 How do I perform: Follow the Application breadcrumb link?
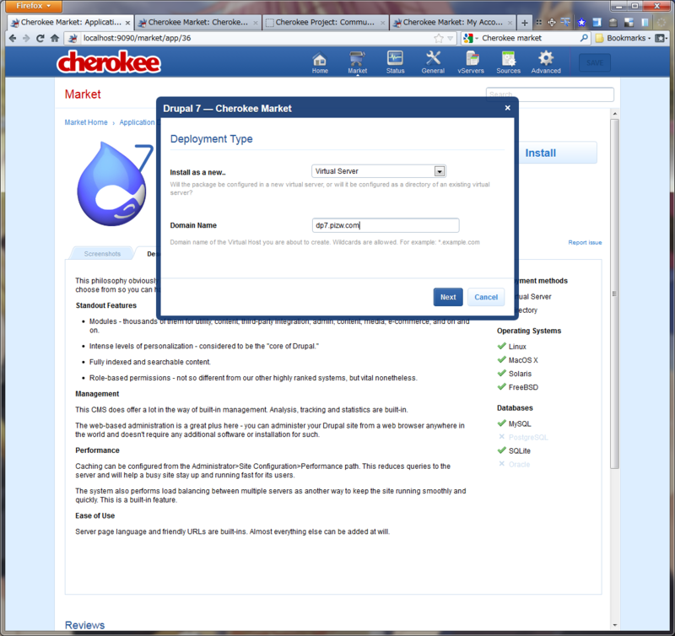coord(137,122)
